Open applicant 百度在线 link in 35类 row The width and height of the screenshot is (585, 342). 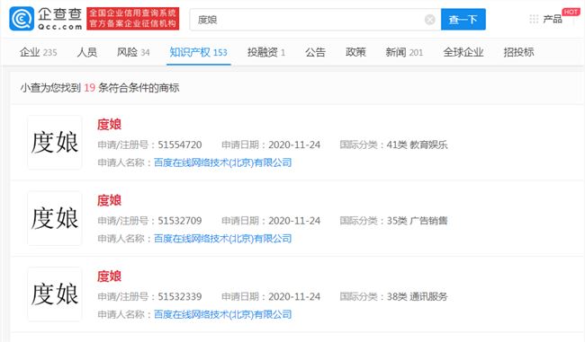pyautogui.click(x=222, y=239)
